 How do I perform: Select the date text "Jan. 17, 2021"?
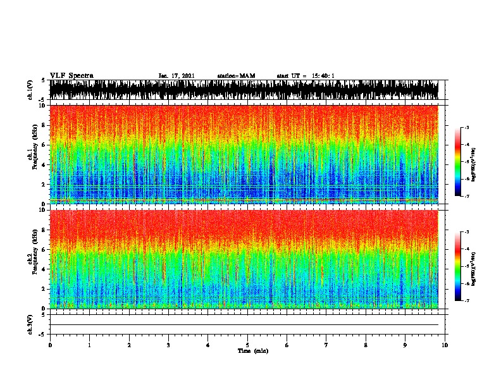176,76
